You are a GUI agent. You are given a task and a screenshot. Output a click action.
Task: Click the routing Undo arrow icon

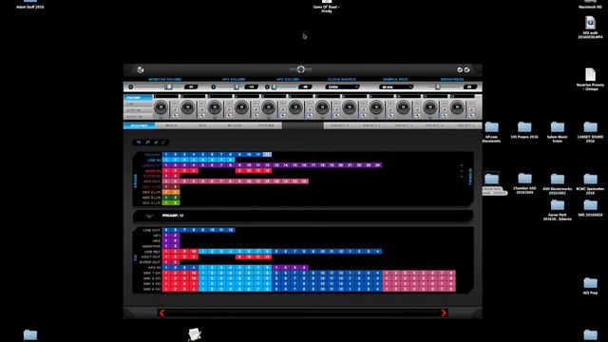pos(139,142)
